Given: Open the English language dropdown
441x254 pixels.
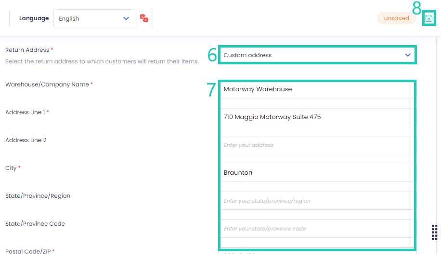Looking at the screenshot, I should point(94,19).
